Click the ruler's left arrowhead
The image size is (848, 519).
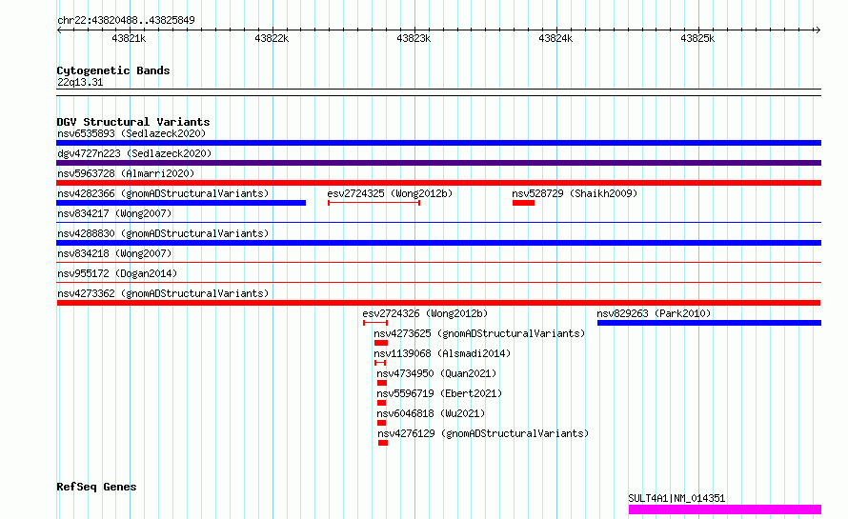click(59, 30)
